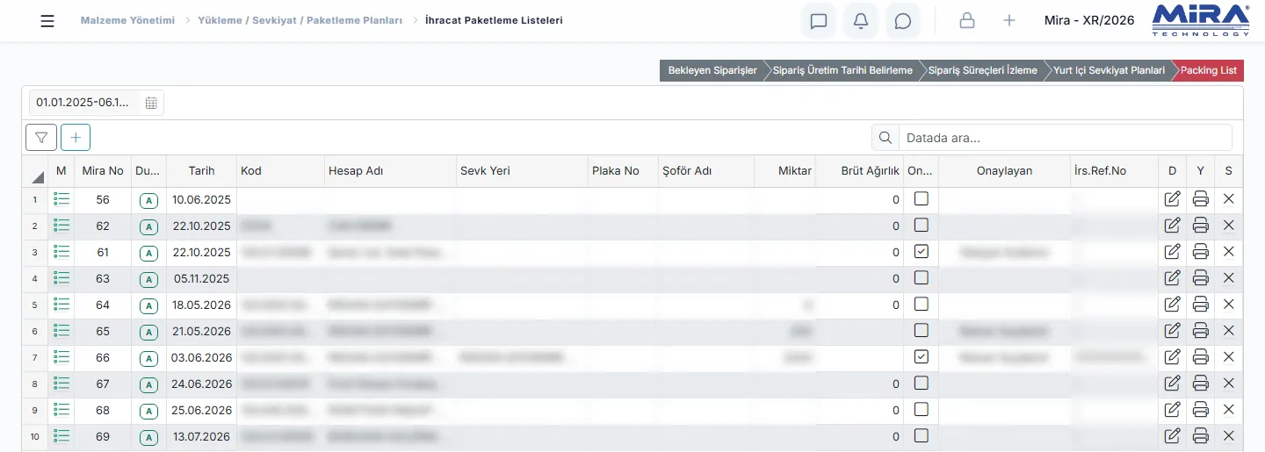Delete the record with Mira No 61
The image size is (1265, 452).
pyautogui.click(x=1228, y=252)
